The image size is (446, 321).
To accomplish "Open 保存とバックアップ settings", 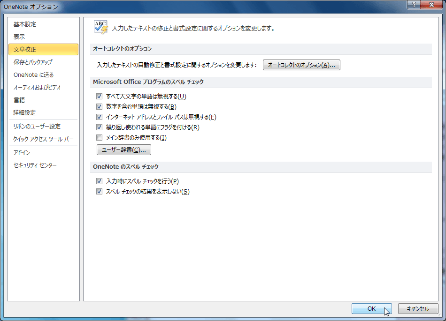I will click(x=43, y=62).
